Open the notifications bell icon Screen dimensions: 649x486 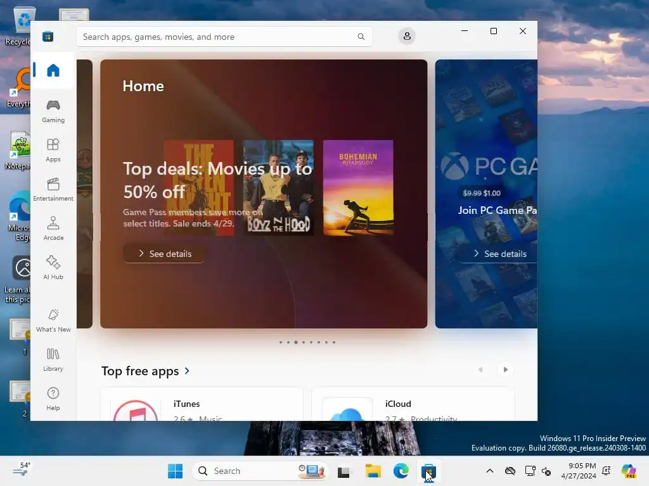coord(607,471)
